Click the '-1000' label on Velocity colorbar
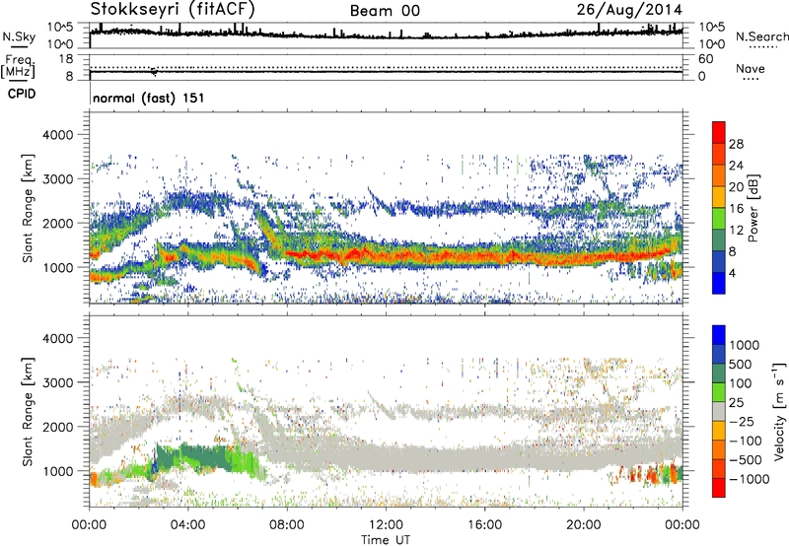789x546 pixels. click(x=749, y=479)
